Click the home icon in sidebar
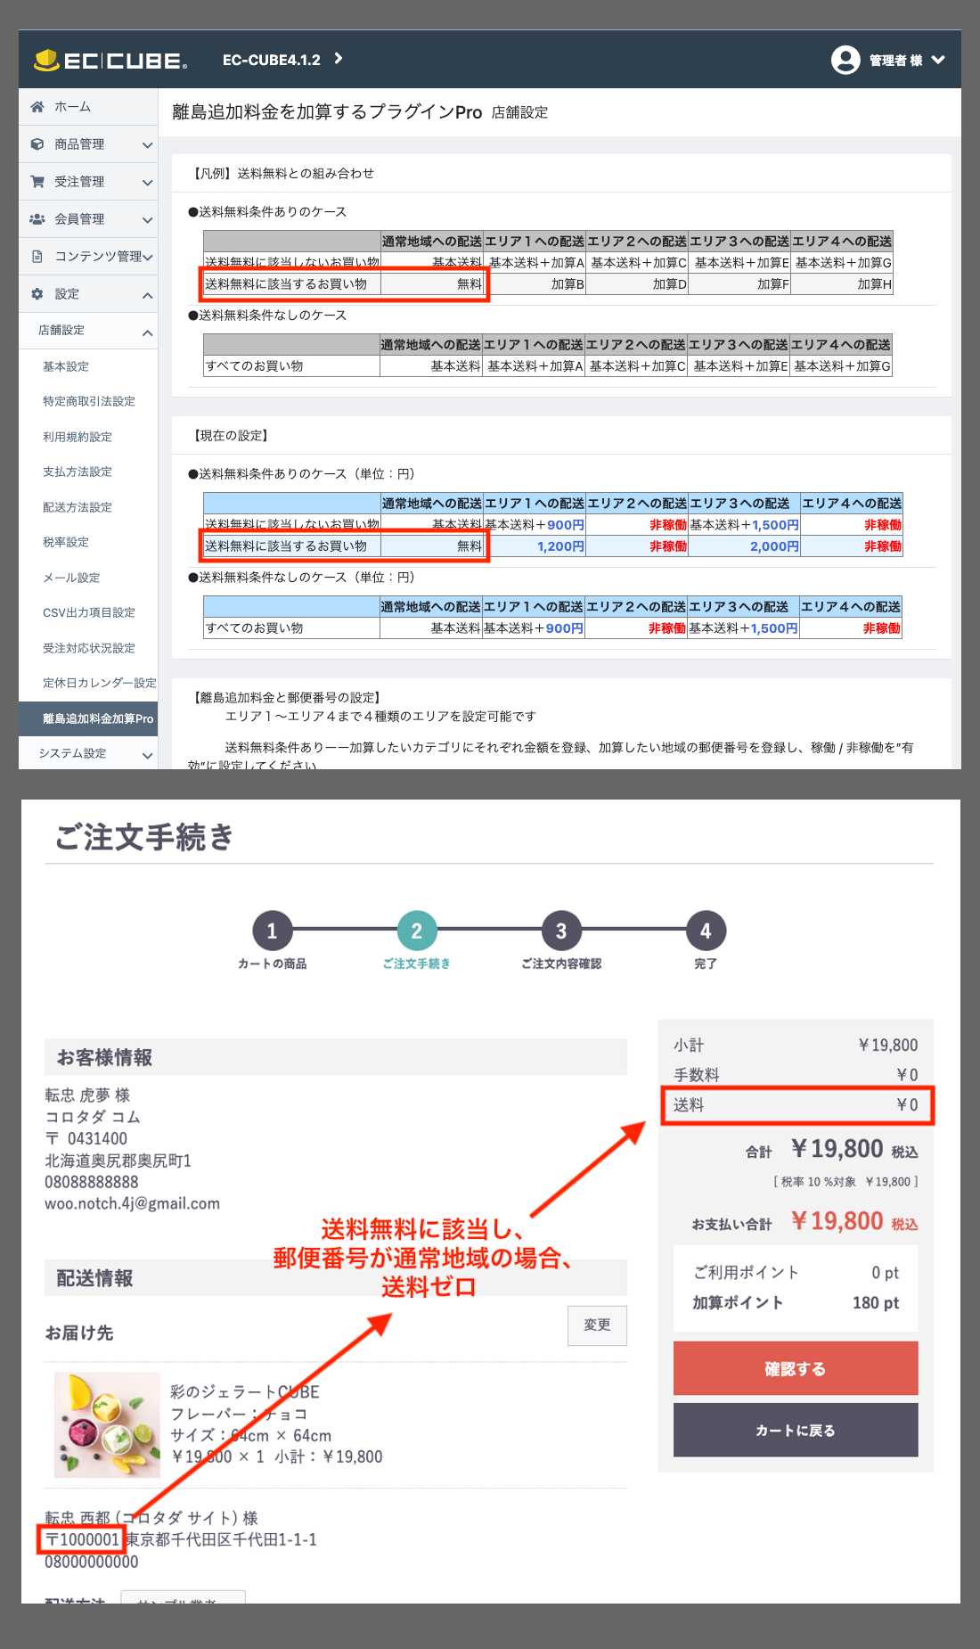980x1649 pixels. 37,107
